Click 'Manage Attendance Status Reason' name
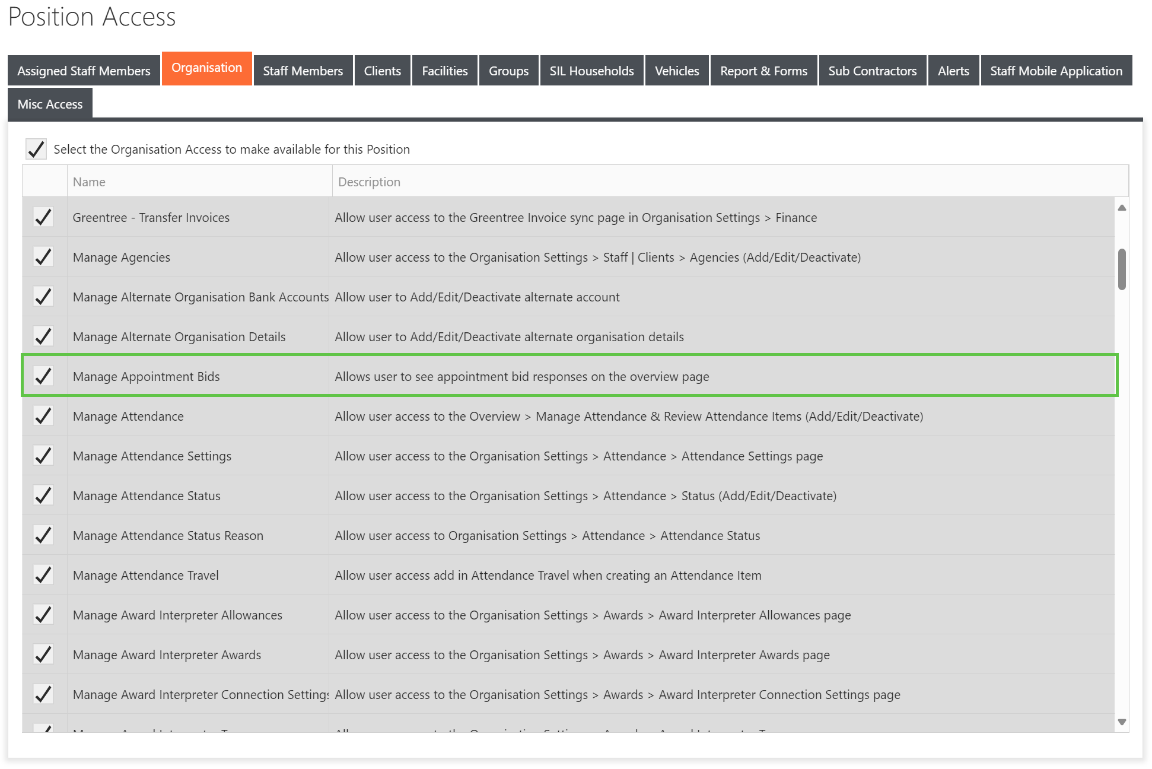 pyautogui.click(x=168, y=536)
